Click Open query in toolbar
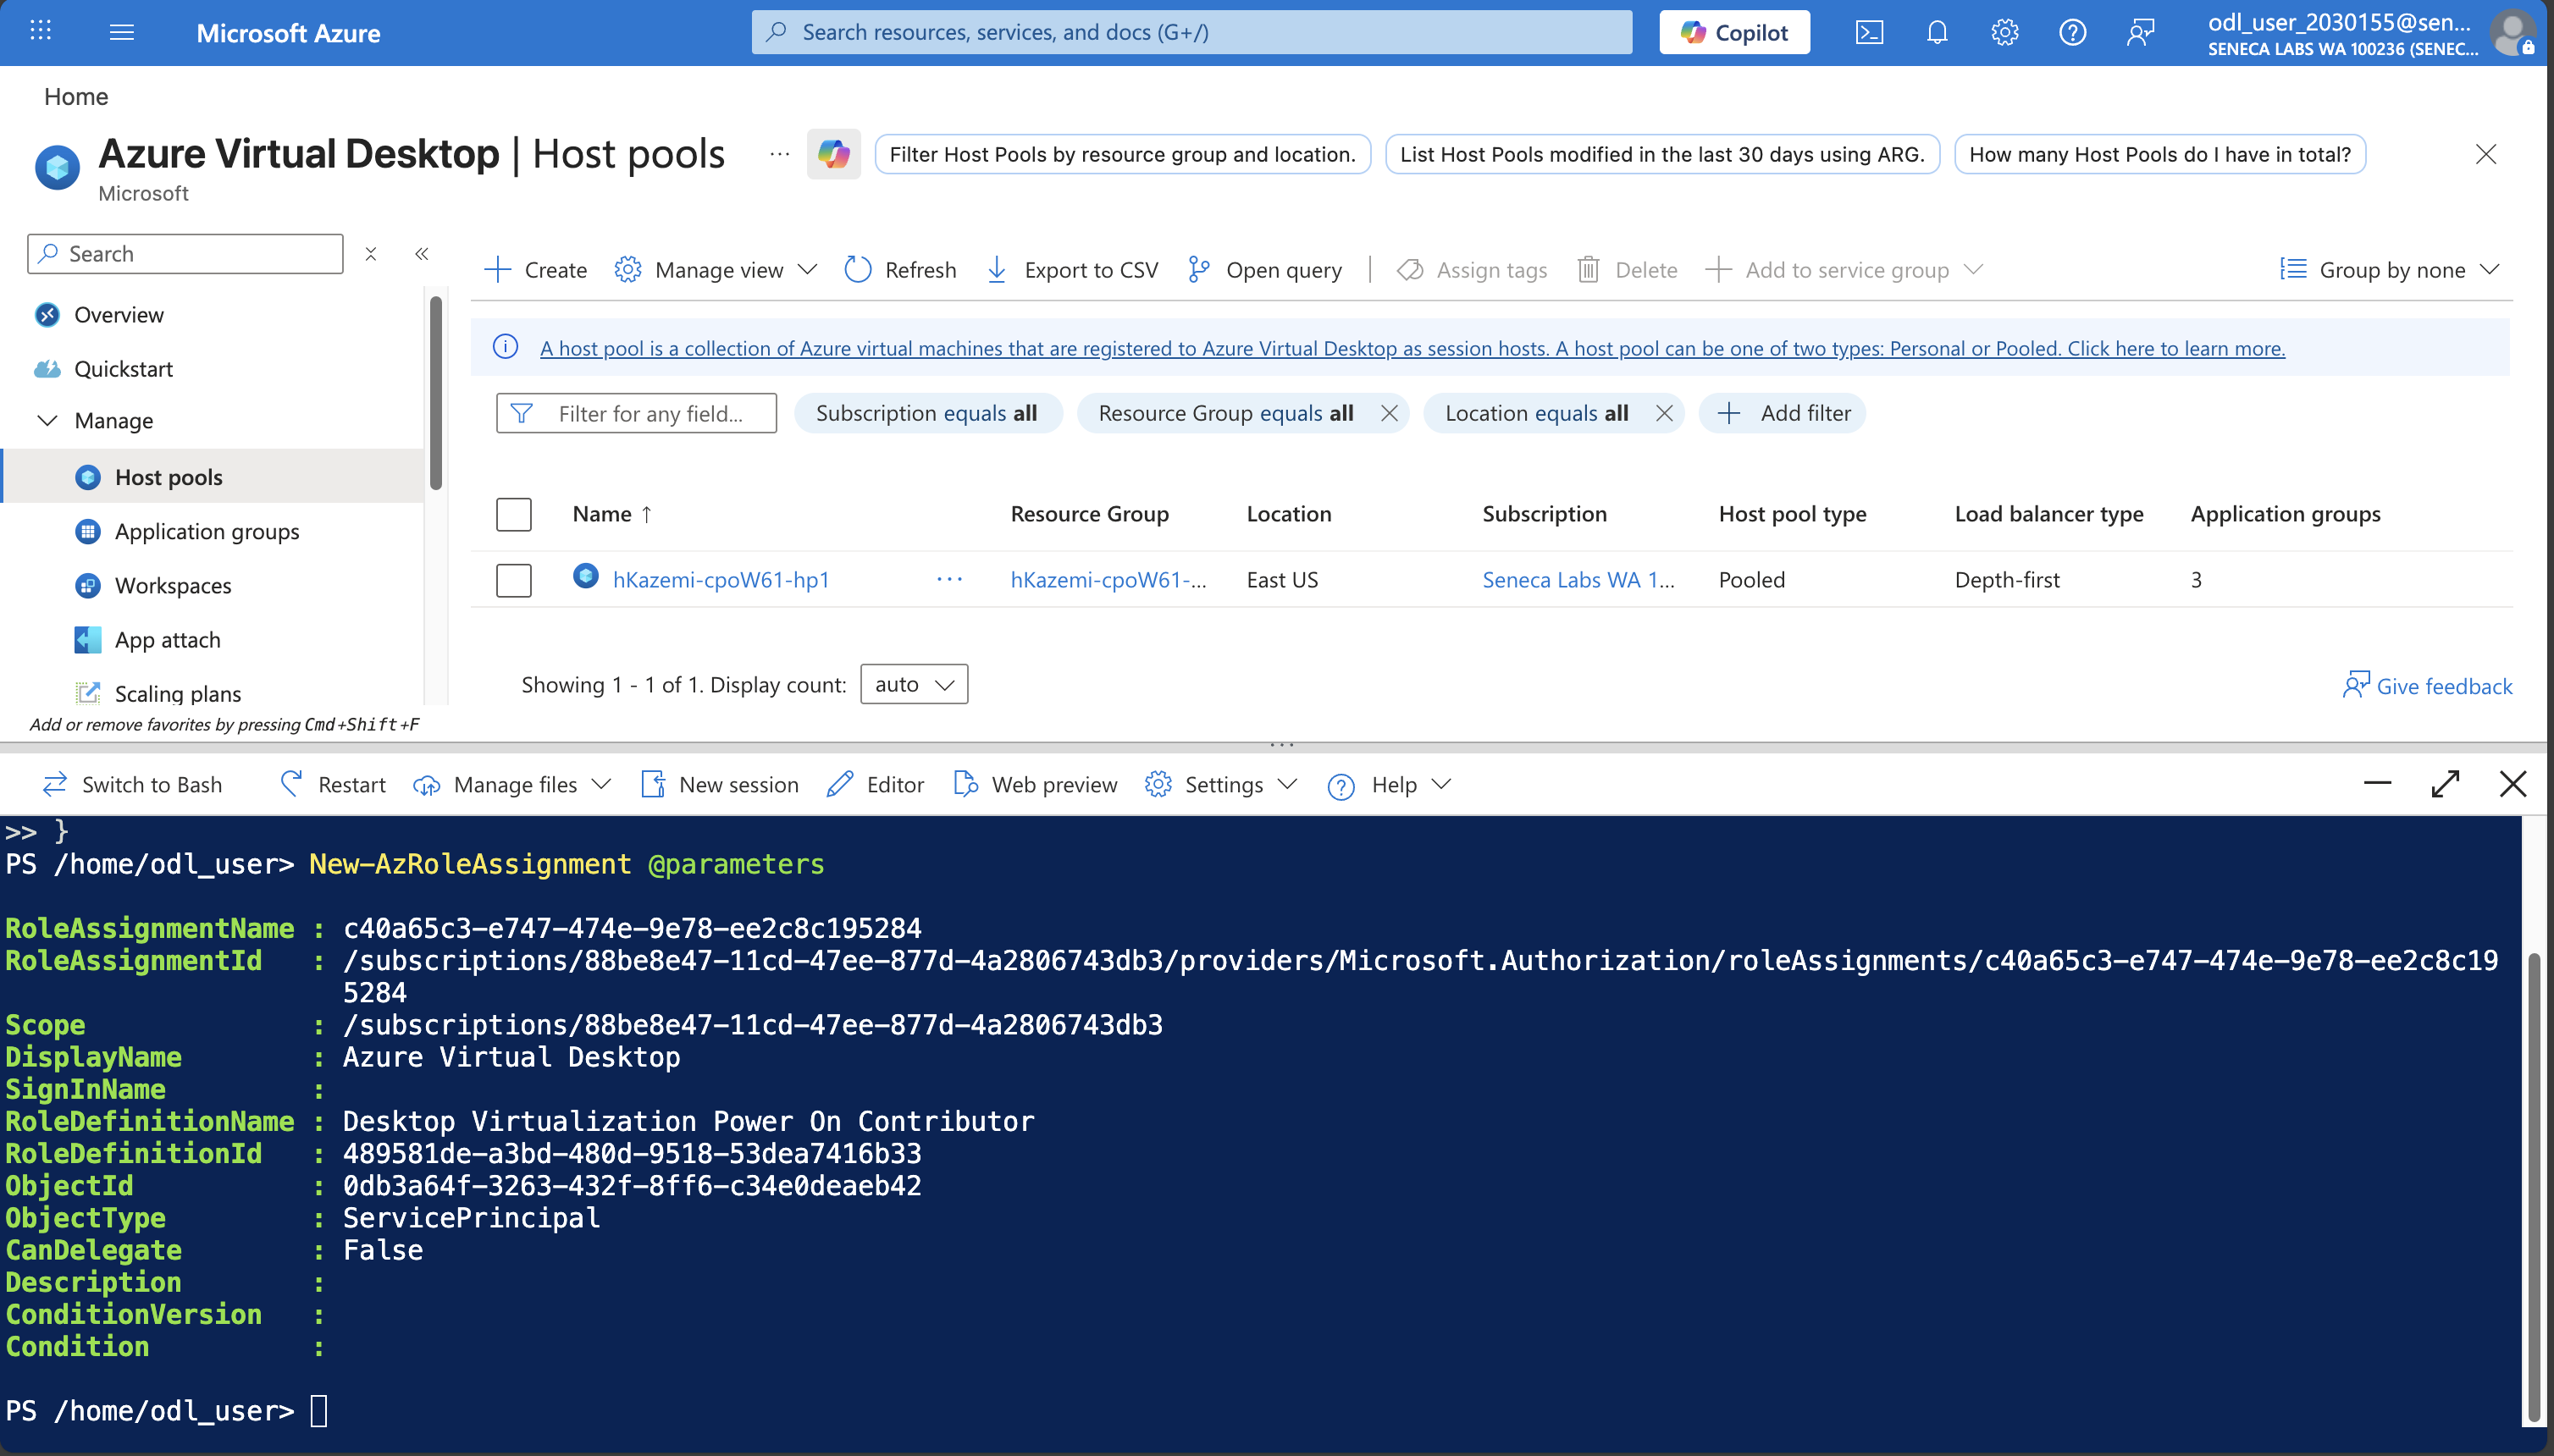 point(1264,270)
